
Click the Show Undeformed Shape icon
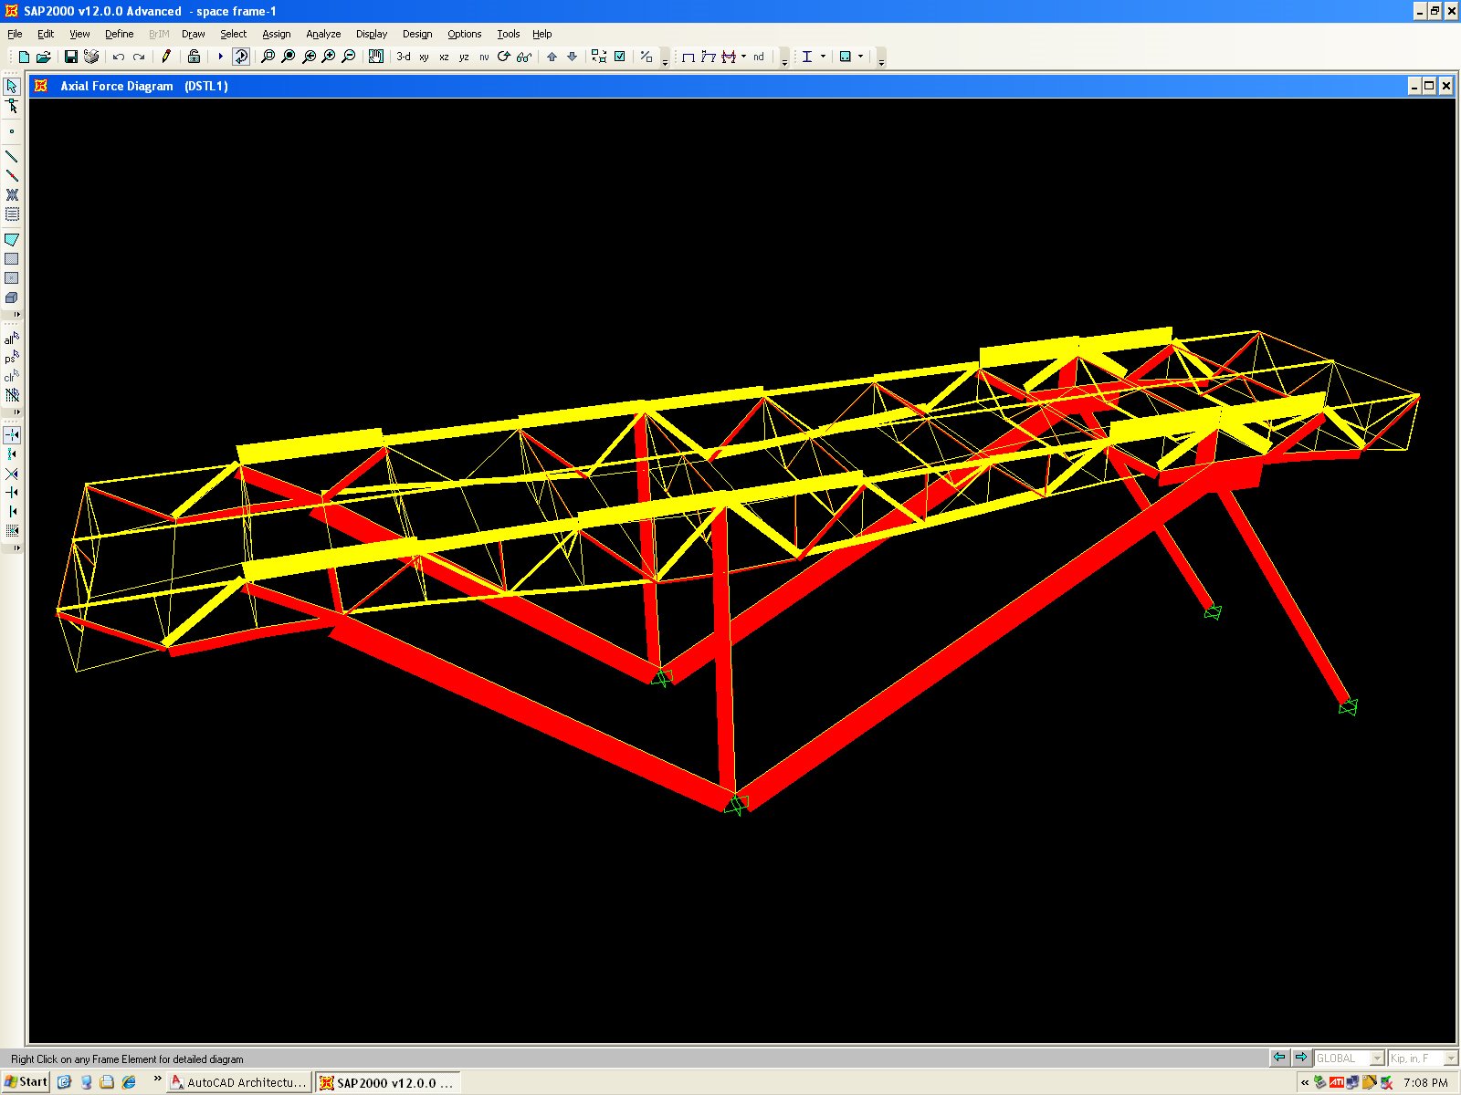(x=688, y=57)
